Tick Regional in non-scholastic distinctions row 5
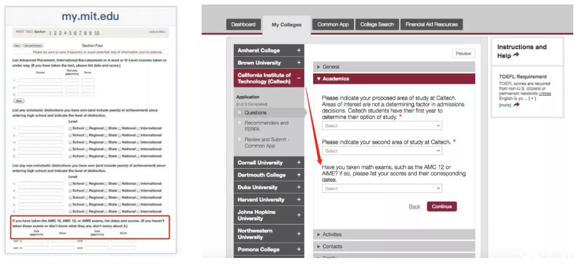This screenshot has width=584, height=264. tap(87, 212)
